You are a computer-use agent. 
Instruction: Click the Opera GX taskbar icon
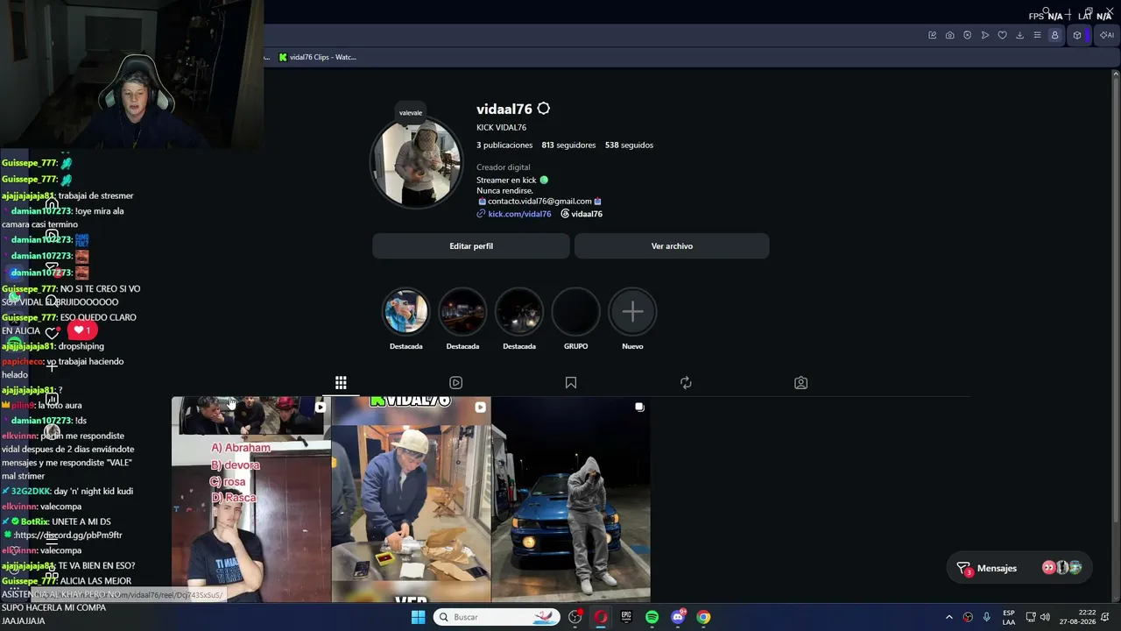601,617
